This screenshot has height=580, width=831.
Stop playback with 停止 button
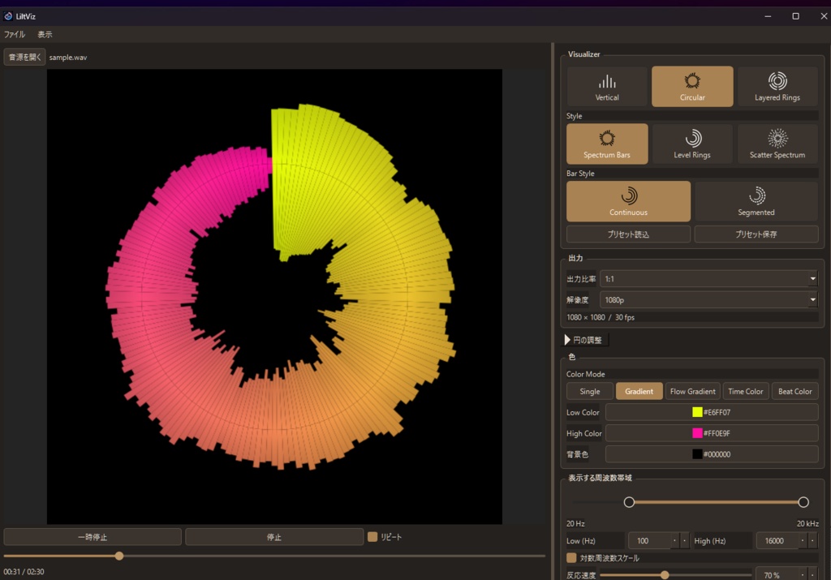274,536
